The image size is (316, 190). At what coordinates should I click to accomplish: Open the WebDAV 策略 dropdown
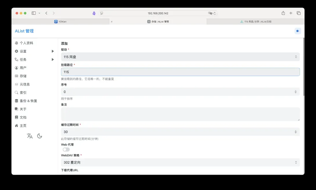coord(180,162)
